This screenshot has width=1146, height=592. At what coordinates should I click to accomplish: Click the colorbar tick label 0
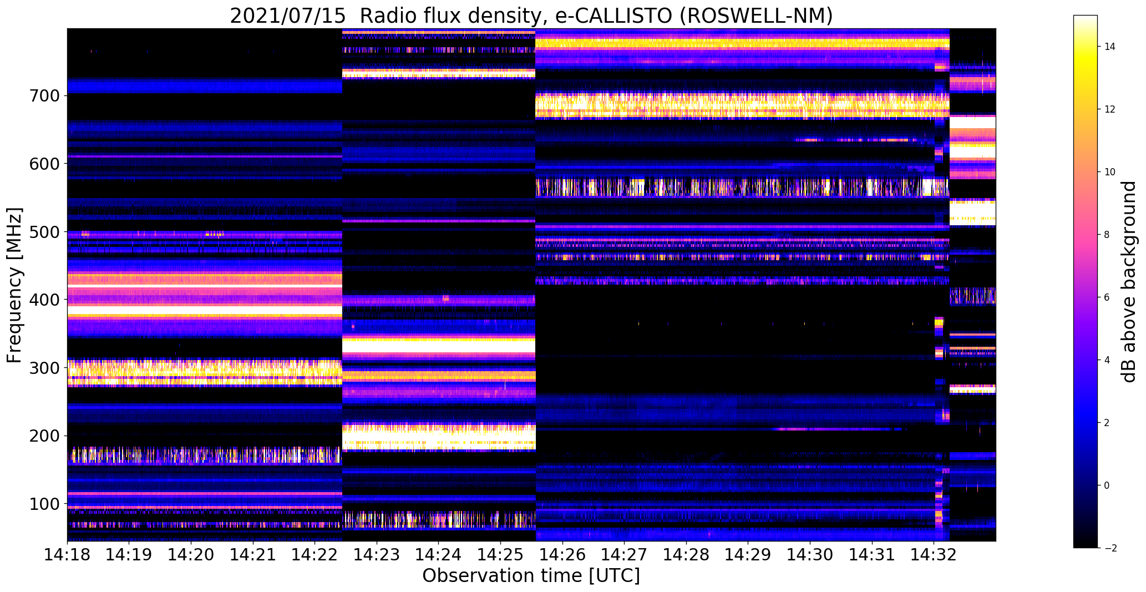click(1107, 485)
